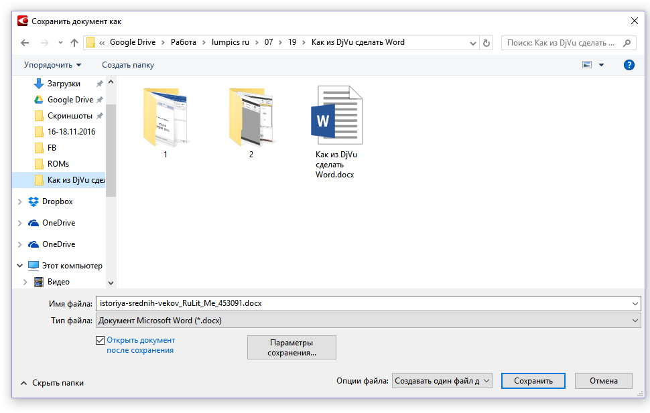Go up one folder level
Screen dimensions: 650x413
click(x=74, y=43)
